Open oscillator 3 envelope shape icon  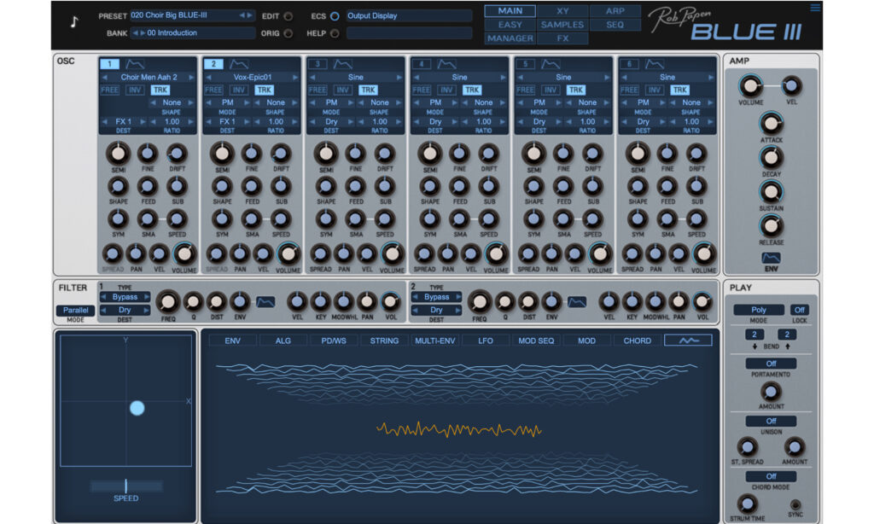click(x=343, y=64)
